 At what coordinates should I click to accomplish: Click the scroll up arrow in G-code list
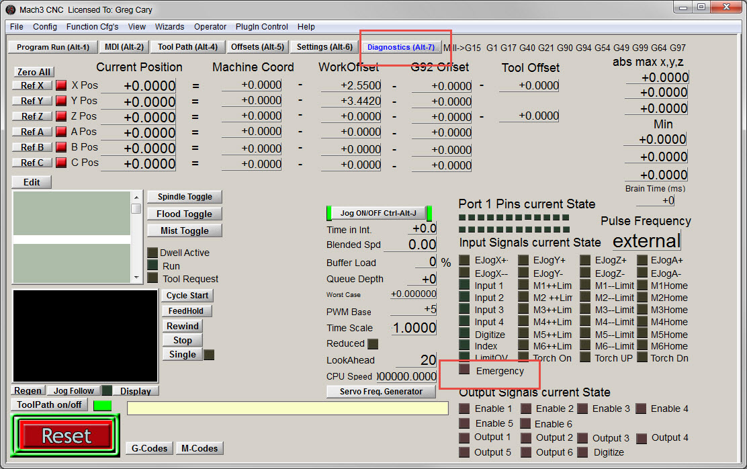(x=136, y=198)
